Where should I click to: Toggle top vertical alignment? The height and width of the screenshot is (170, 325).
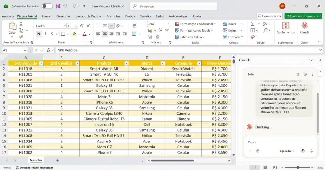coord(98,26)
